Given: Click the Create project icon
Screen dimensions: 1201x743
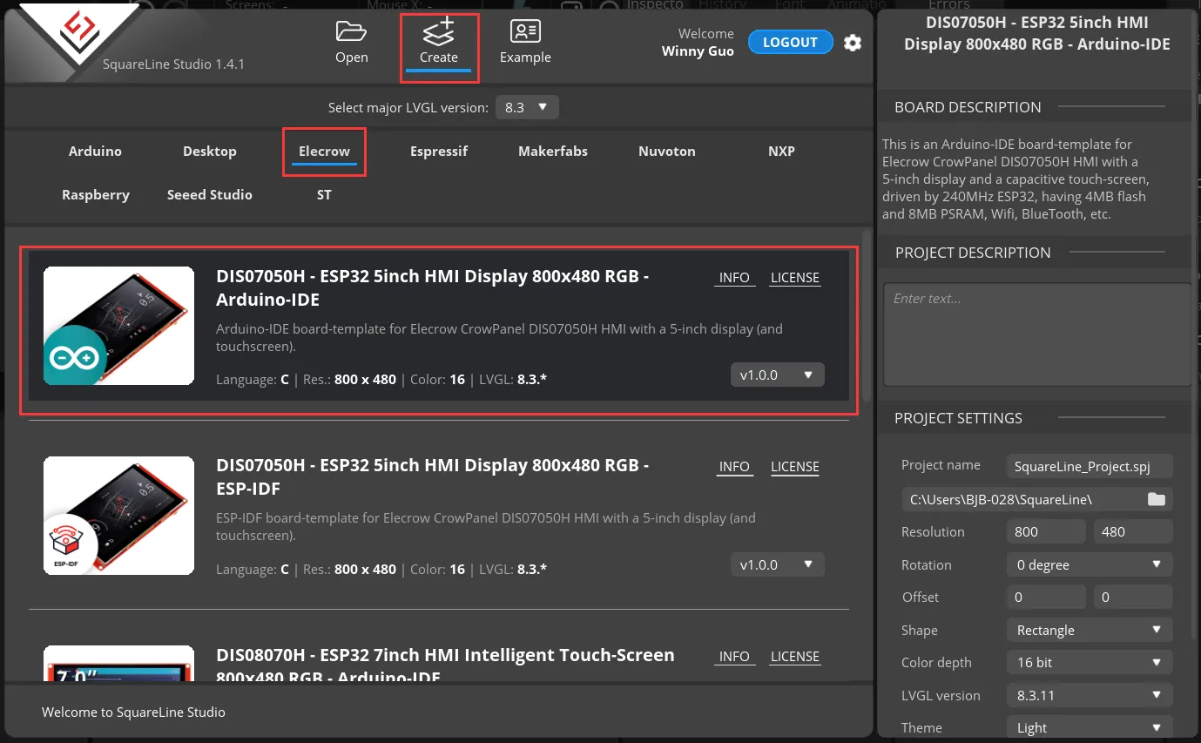Looking at the screenshot, I should [438, 34].
